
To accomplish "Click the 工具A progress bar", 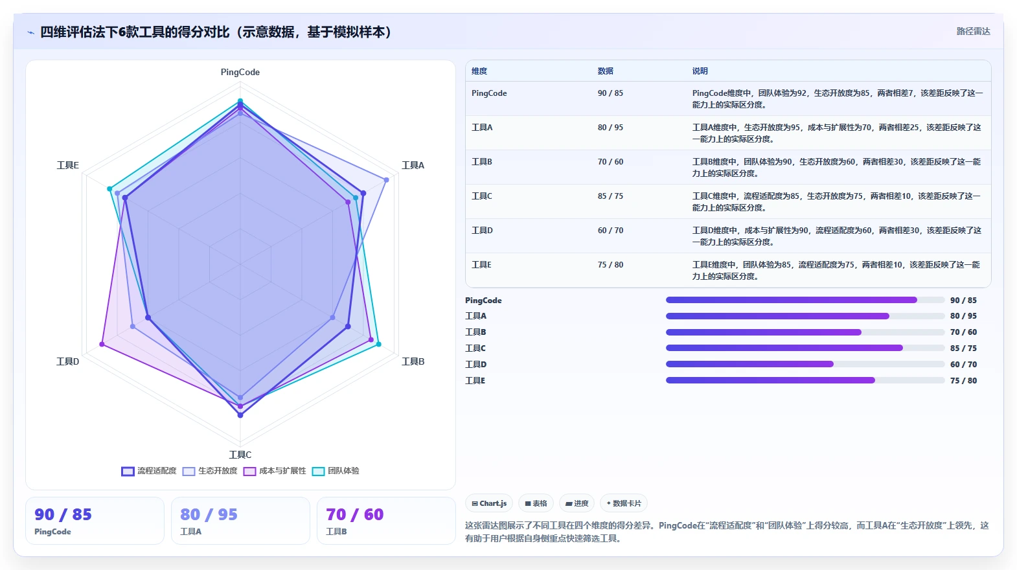I will click(805, 316).
